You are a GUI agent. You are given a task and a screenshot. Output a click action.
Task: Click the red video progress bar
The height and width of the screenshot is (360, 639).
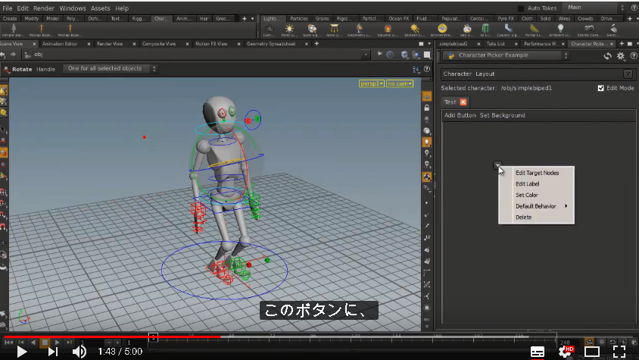tap(112, 337)
